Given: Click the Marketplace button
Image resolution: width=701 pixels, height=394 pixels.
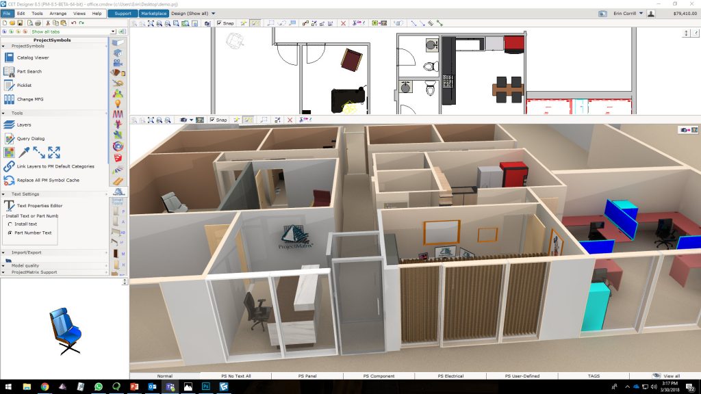Looking at the screenshot, I should tap(153, 13).
